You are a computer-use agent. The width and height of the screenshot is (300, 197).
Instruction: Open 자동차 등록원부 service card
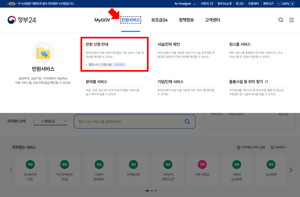99,170
